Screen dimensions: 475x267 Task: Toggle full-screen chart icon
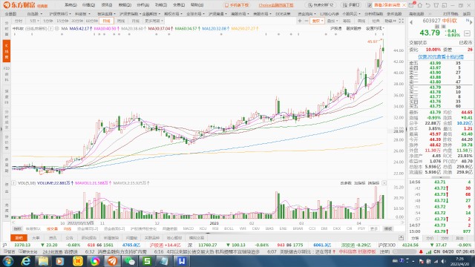[x=401, y=21]
